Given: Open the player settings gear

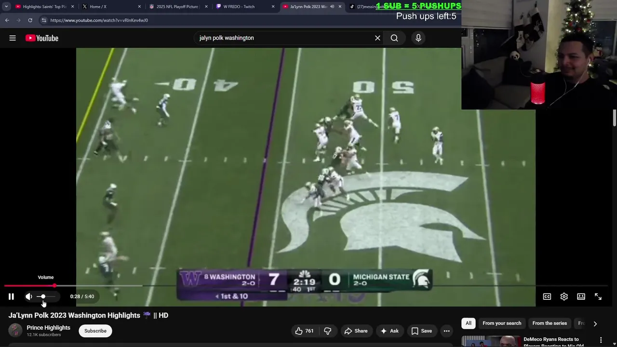Looking at the screenshot, I should pos(564,296).
